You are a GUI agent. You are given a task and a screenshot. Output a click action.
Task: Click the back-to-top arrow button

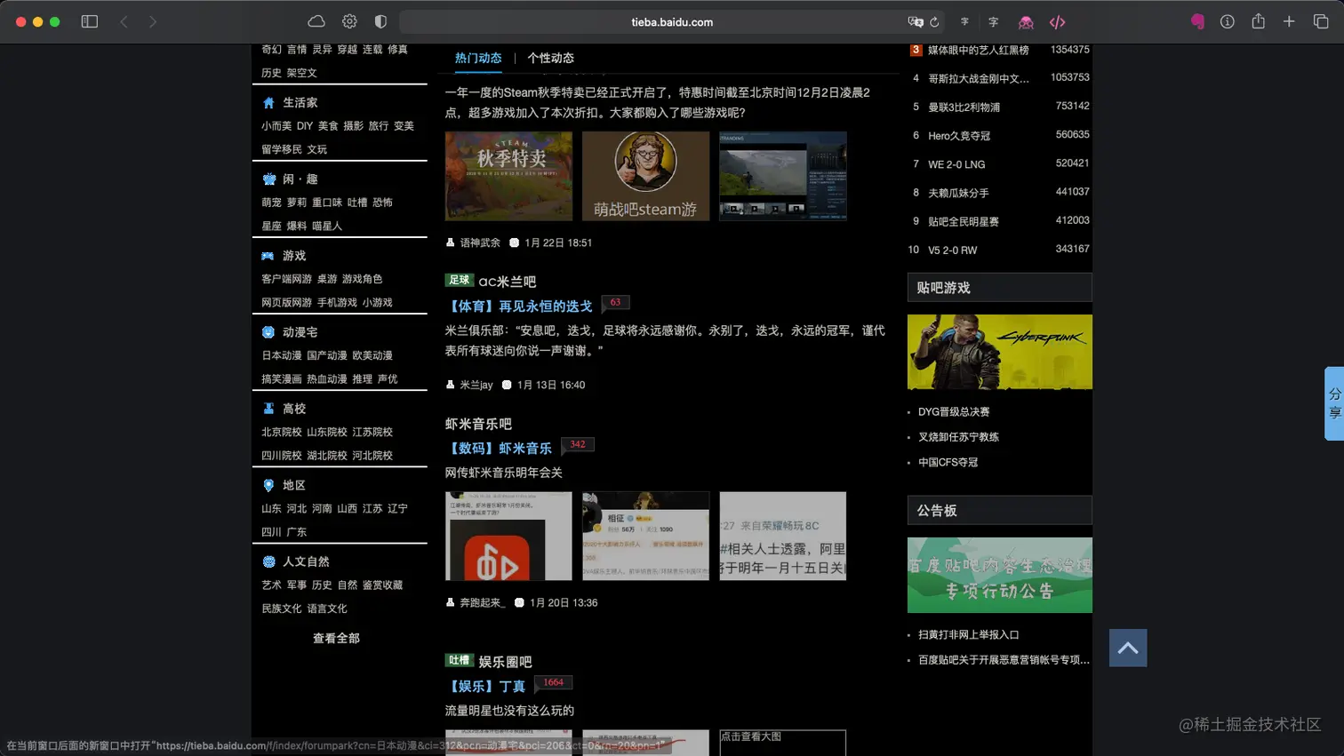coord(1128,648)
